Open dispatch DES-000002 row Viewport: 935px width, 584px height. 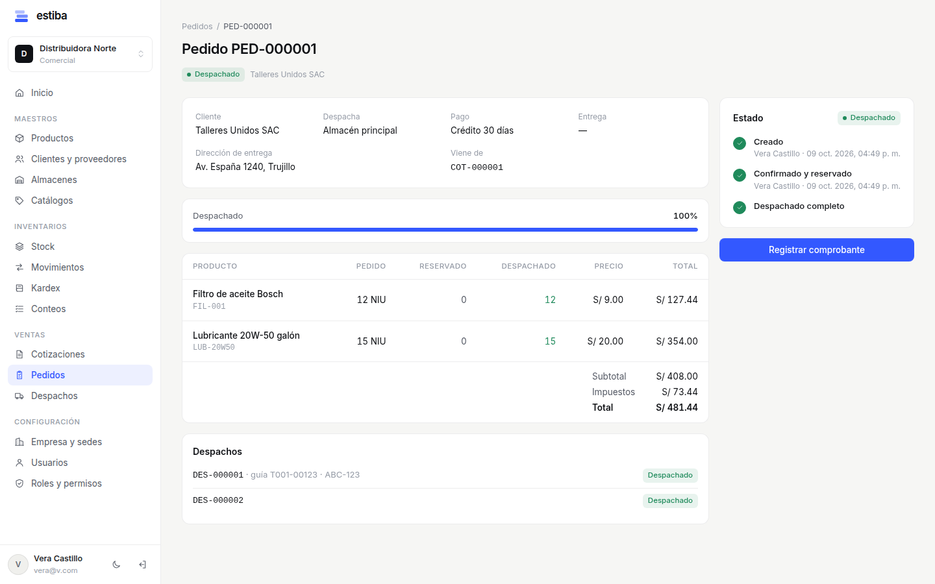(x=445, y=500)
